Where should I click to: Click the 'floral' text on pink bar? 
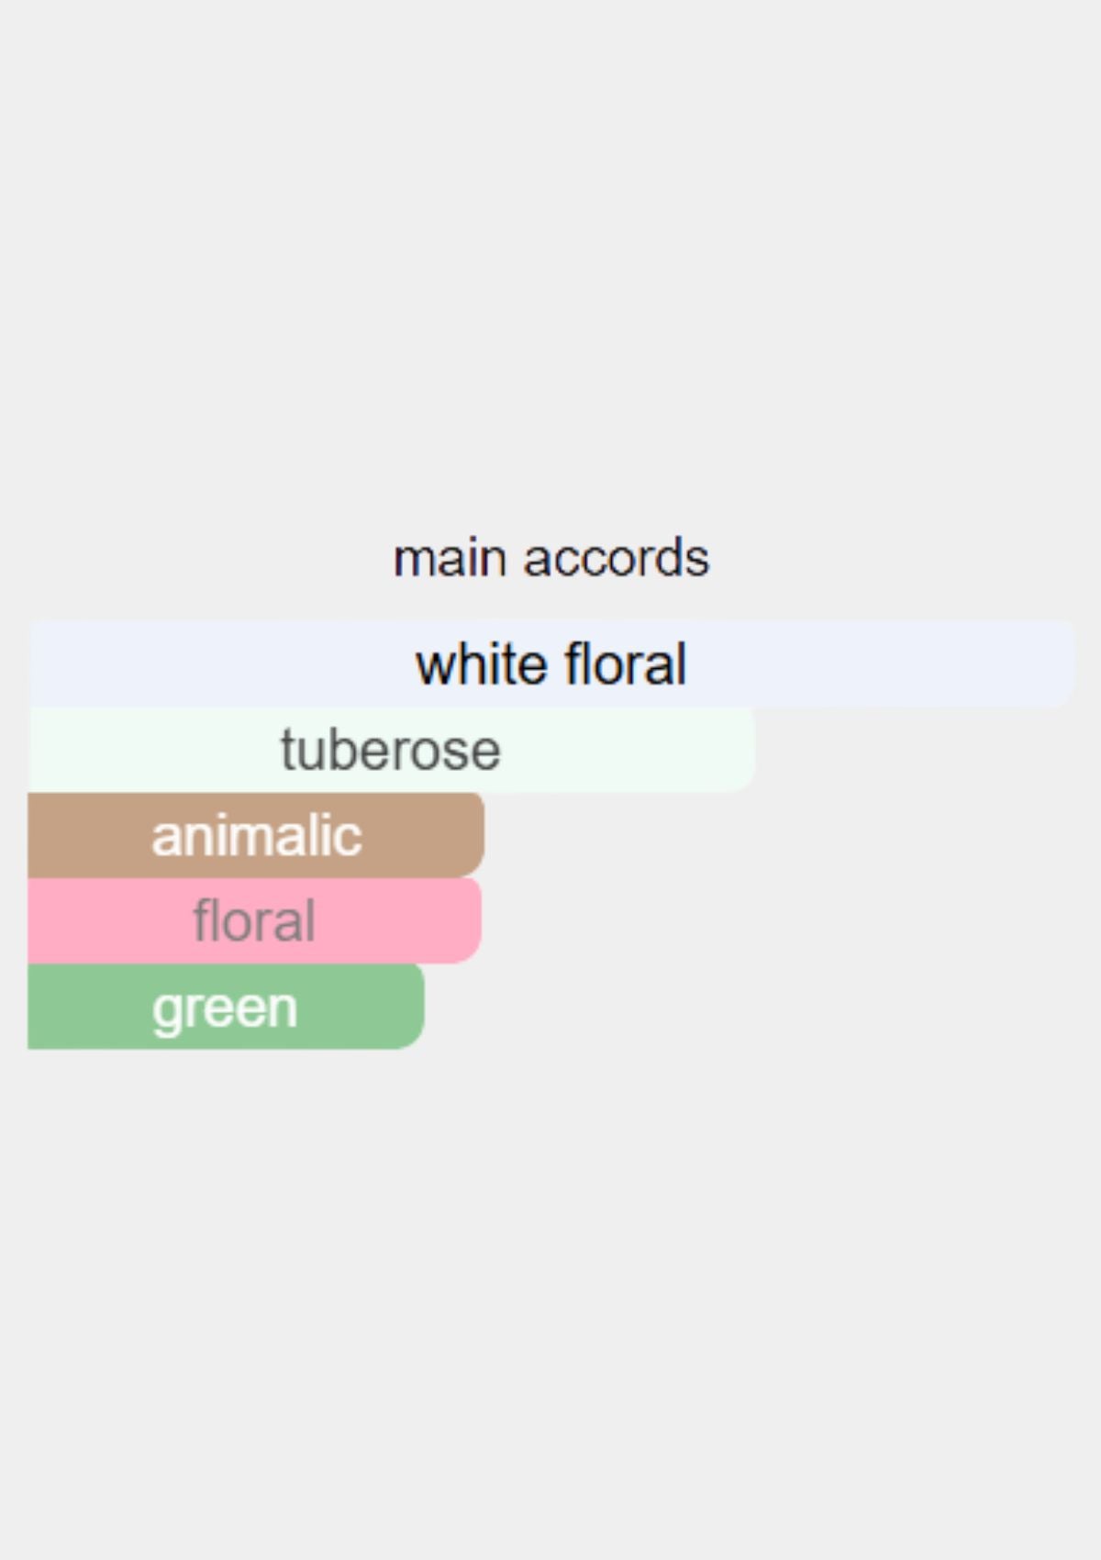point(254,920)
